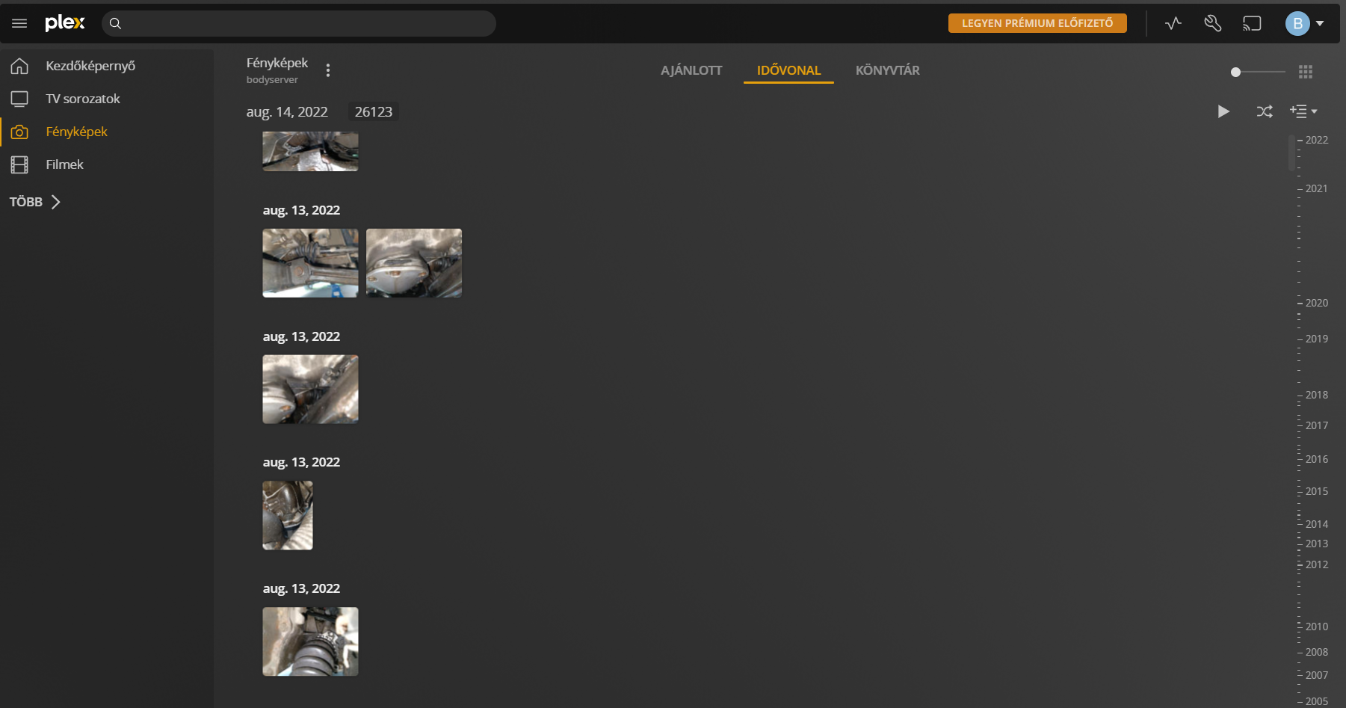Click the Plex logo
This screenshot has height=708, width=1346.
(x=65, y=22)
